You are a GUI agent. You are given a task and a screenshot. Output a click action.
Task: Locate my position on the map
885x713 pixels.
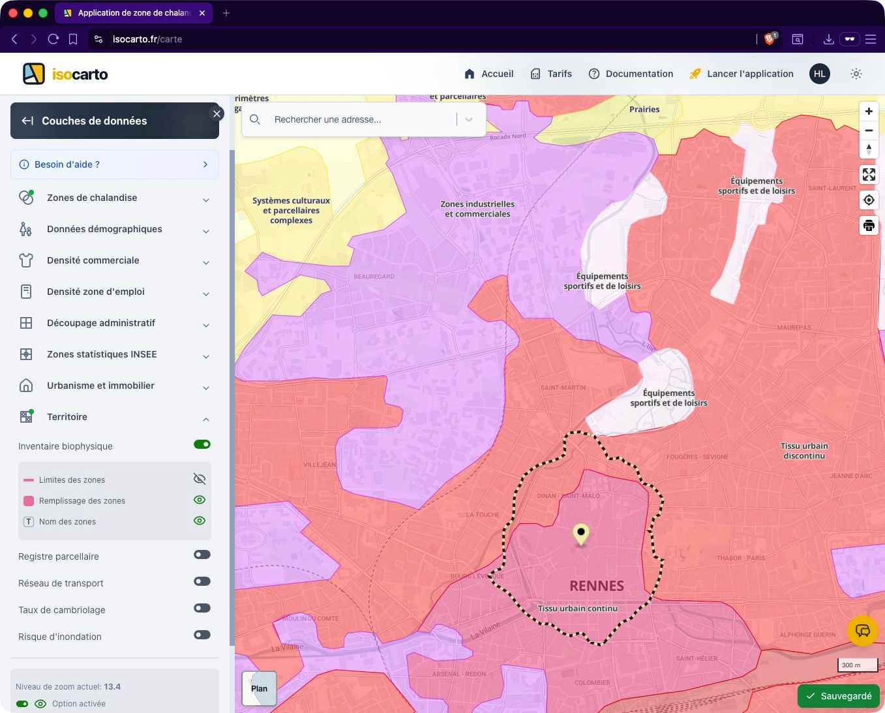coord(869,200)
